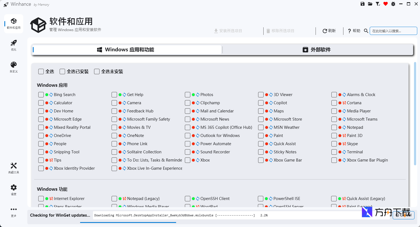Select the Software and Apps (软件和应用) section
Image resolution: width=420 pixels, height=227 pixels.
(x=13, y=23)
